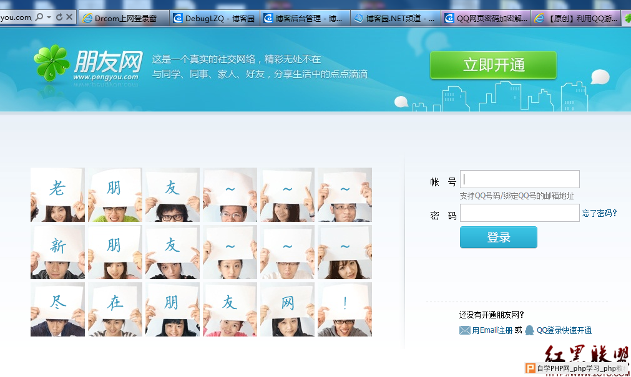Select the photo holding the ! sign
The height and width of the screenshot is (377, 631).
pyautogui.click(x=345, y=310)
